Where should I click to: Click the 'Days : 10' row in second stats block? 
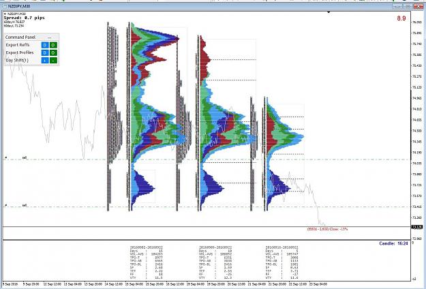pos(215,251)
